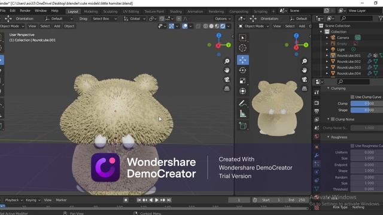Click the outliner filter funnel icon
This screenshot has height=215, width=383.
(x=381, y=19)
